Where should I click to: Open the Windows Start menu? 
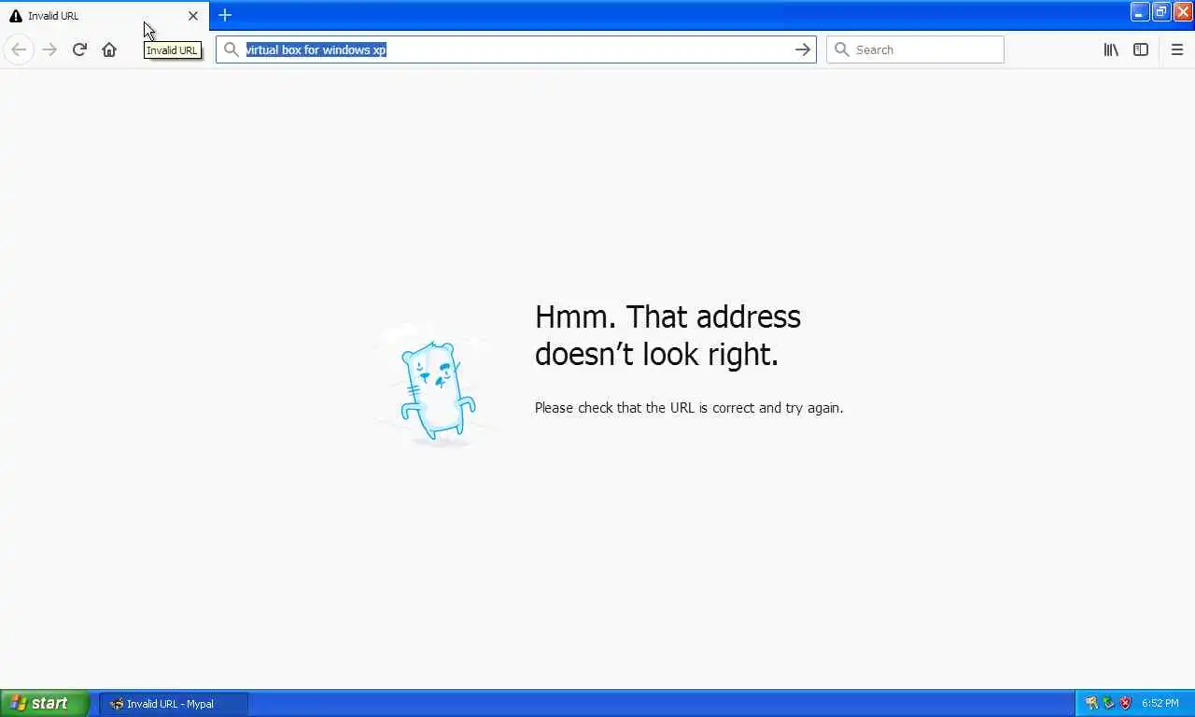(45, 703)
